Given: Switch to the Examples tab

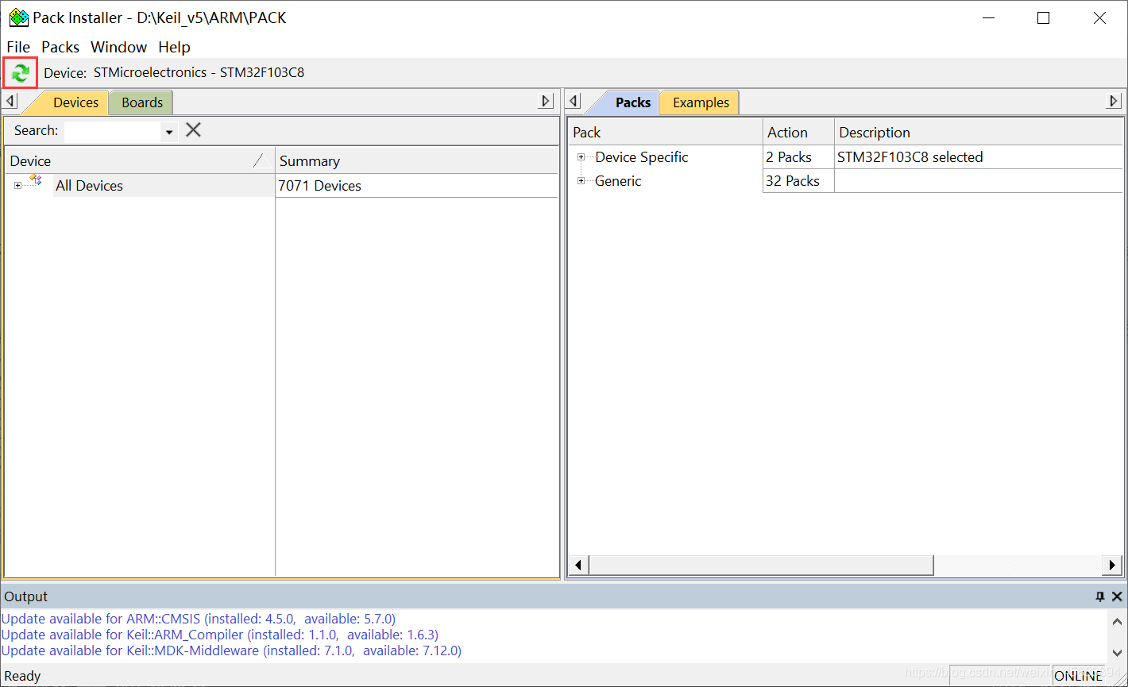Looking at the screenshot, I should (x=701, y=102).
